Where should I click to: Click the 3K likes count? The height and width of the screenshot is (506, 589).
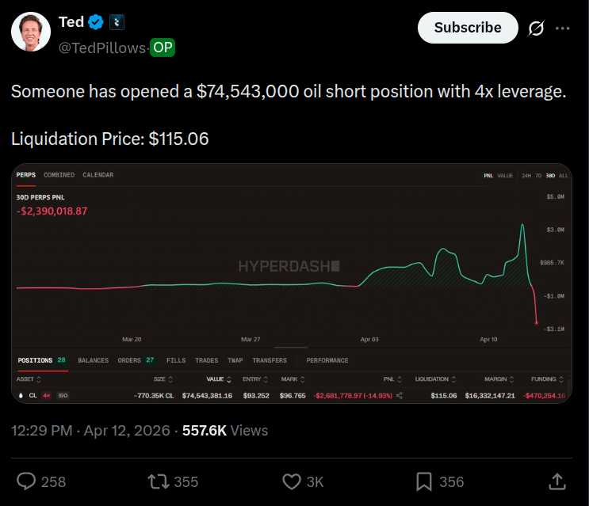tap(315, 481)
